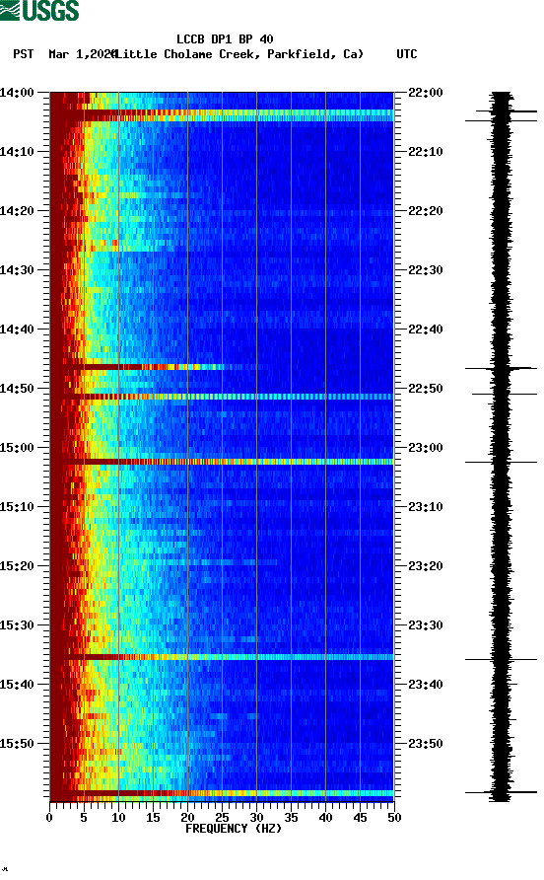Image resolution: width=544 pixels, height=880 pixels.
Task: Click the seismogram spike near 22:46 UTC
Action: (501, 368)
